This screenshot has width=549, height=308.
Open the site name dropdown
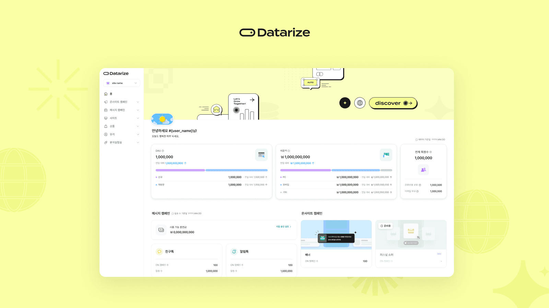(x=121, y=83)
